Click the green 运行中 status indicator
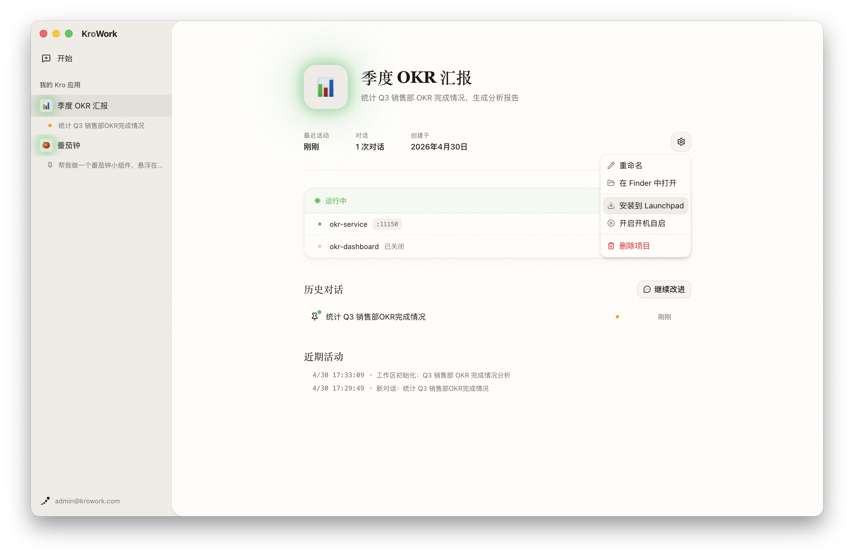 coord(317,201)
